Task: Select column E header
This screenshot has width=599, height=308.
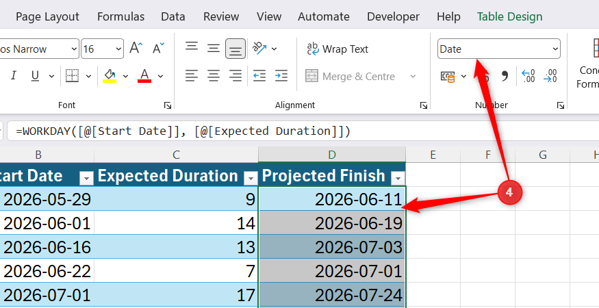Action: [433, 155]
